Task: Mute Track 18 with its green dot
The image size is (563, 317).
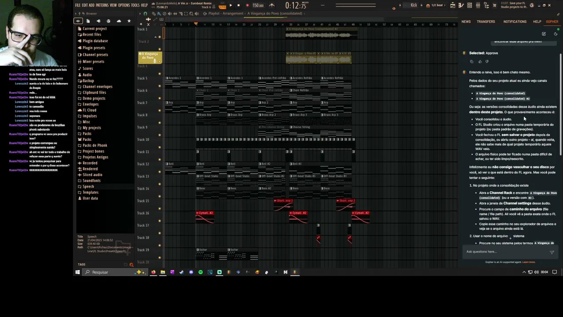Action: tap(159, 245)
